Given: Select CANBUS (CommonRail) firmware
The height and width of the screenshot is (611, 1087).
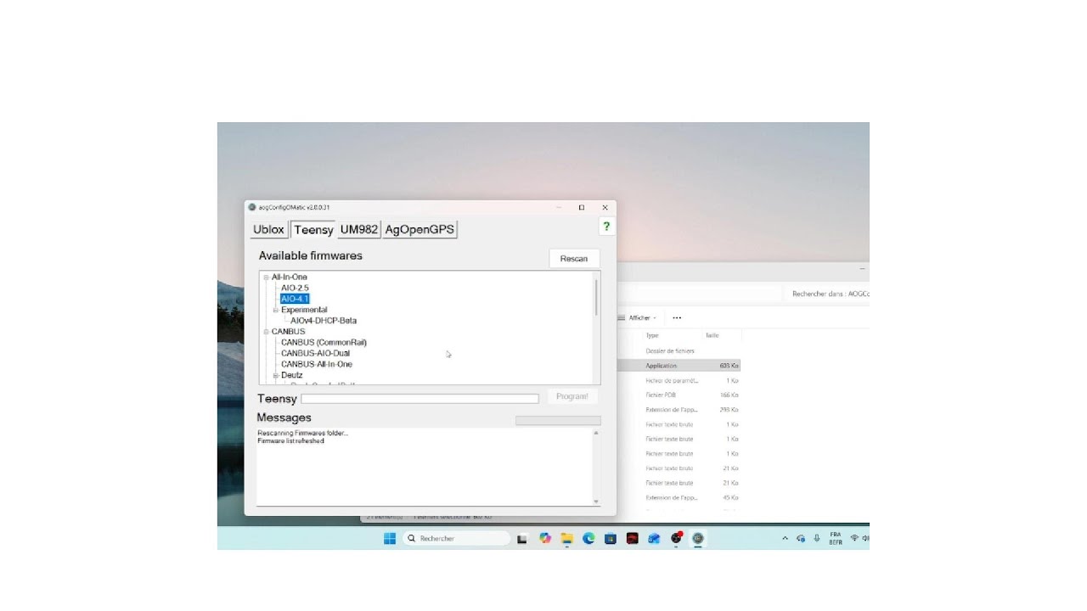Looking at the screenshot, I should pos(324,342).
